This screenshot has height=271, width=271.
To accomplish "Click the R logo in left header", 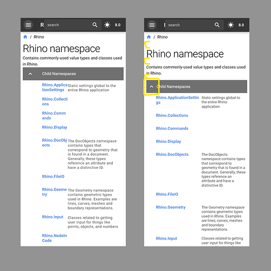I will (42, 25).
